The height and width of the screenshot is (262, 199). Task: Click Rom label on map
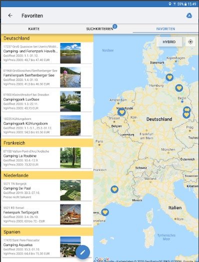tap(180, 219)
